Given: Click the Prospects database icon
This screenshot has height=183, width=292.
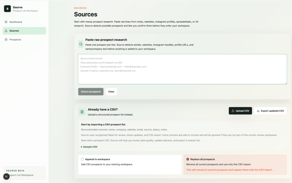Looking at the screenshot, I should (x=6, y=40).
